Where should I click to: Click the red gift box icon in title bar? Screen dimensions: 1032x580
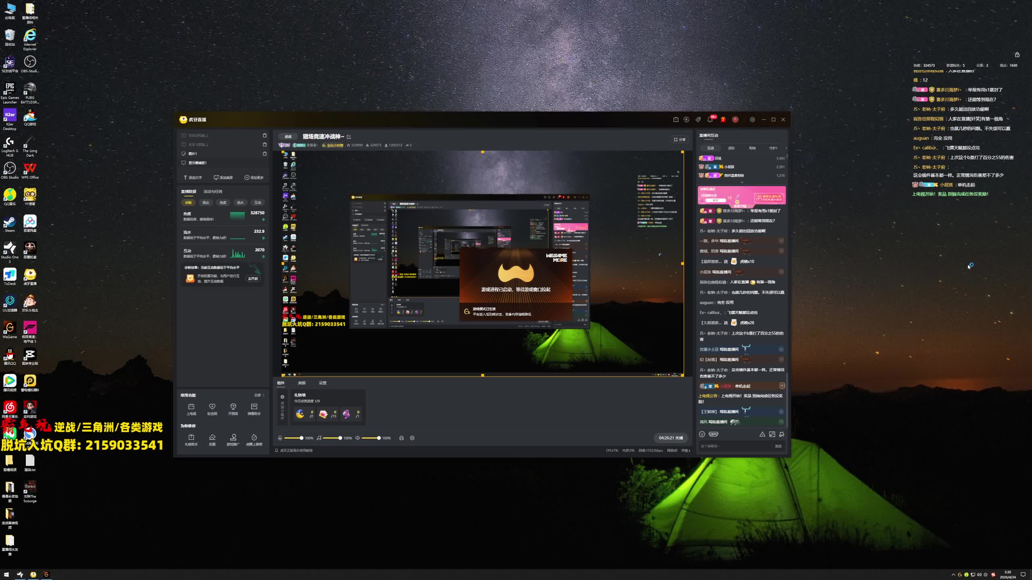(x=723, y=120)
